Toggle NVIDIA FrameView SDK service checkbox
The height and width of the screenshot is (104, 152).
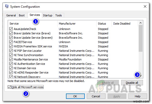click(x=11, y=46)
